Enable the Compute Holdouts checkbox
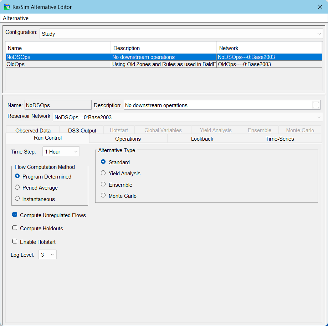Image resolution: width=328 pixels, height=326 pixels. click(15, 228)
